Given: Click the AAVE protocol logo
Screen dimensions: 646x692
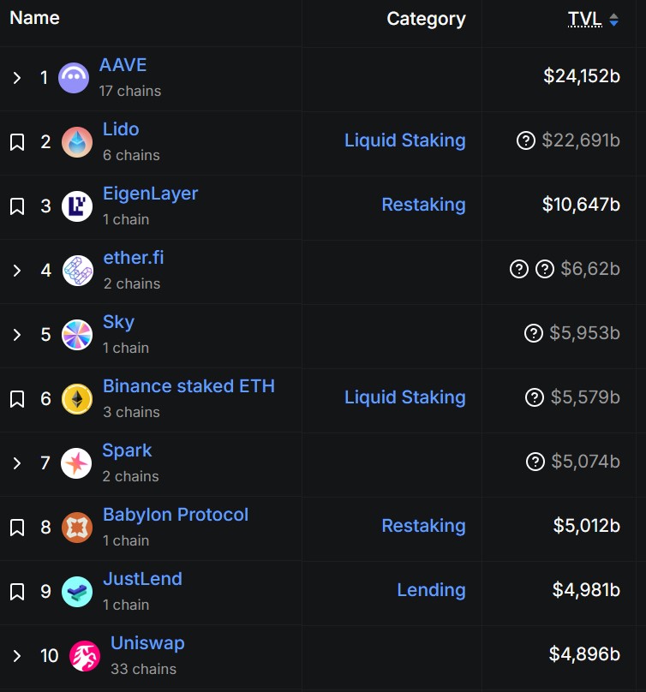Looking at the screenshot, I should (x=73, y=77).
